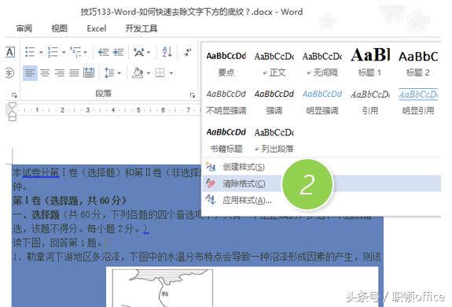Apply the 不明显强调 style

pyautogui.click(x=226, y=102)
